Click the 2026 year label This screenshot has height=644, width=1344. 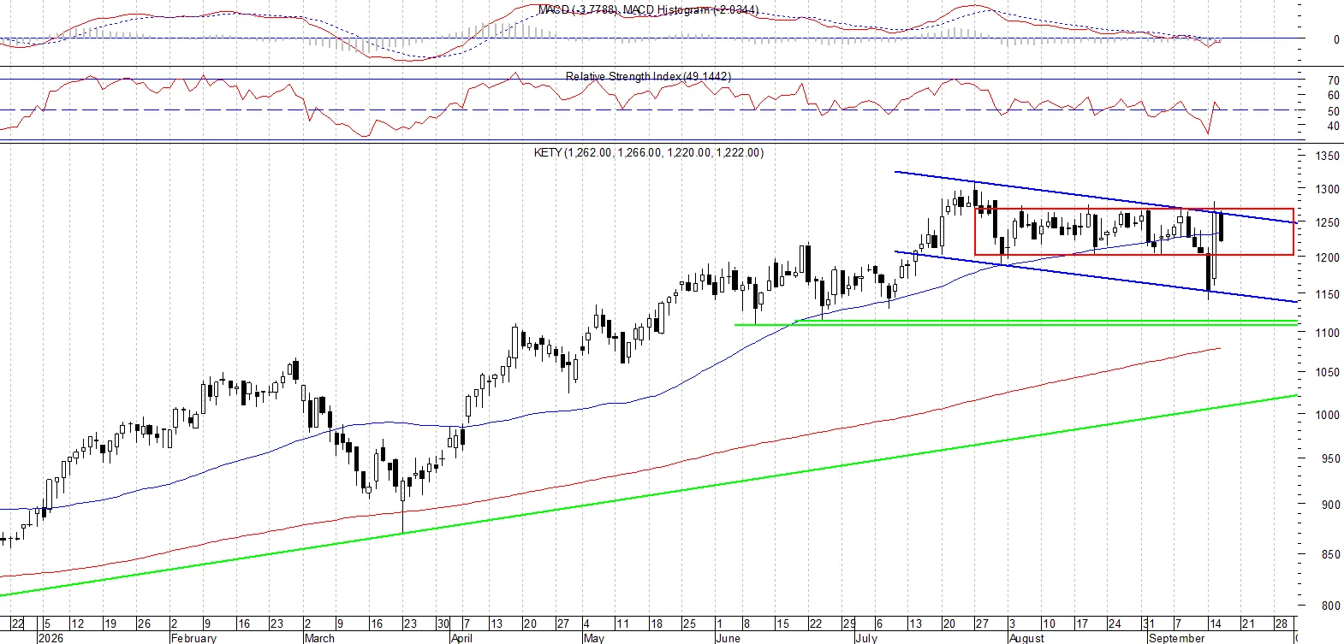pyautogui.click(x=51, y=638)
